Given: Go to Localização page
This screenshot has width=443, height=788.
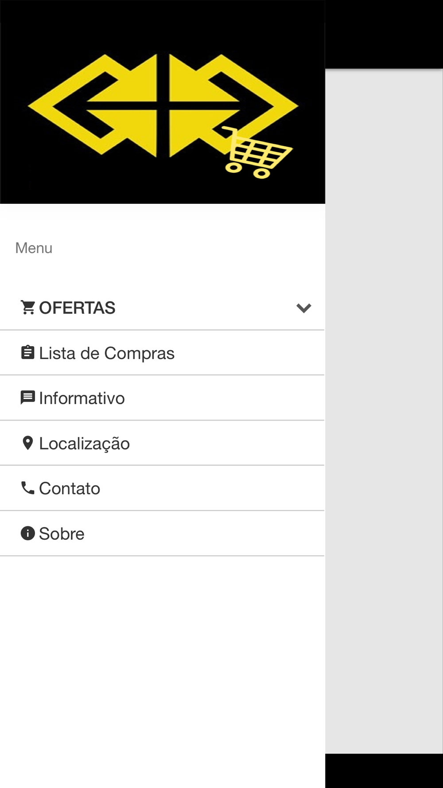Looking at the screenshot, I should (x=162, y=443).
